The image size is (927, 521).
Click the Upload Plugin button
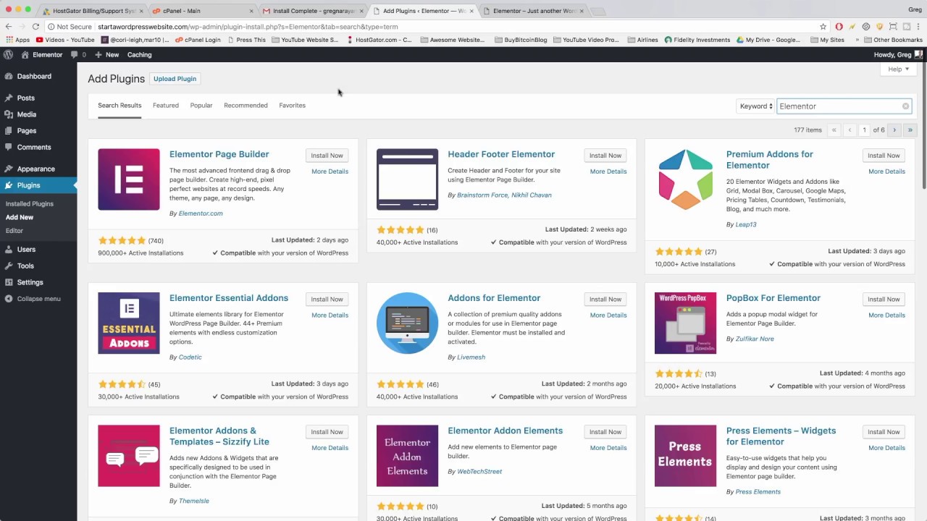(x=175, y=79)
